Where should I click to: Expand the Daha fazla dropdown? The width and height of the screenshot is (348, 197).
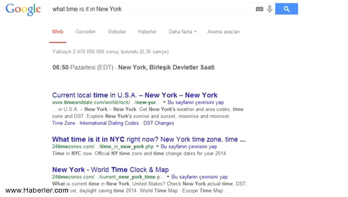[183, 32]
